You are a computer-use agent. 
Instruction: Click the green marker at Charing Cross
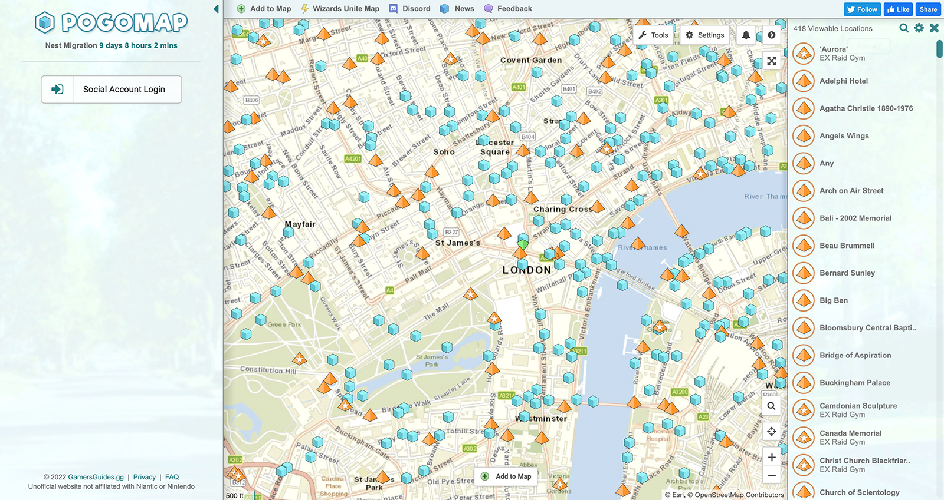[x=523, y=243]
